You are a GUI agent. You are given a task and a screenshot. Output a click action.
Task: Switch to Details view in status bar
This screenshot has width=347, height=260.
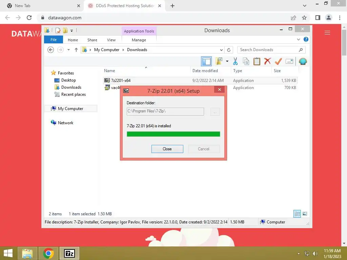pyautogui.click(x=297, y=214)
